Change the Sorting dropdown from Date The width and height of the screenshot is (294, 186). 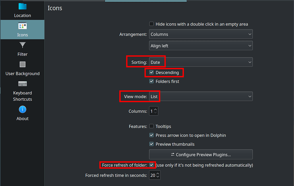201,62
